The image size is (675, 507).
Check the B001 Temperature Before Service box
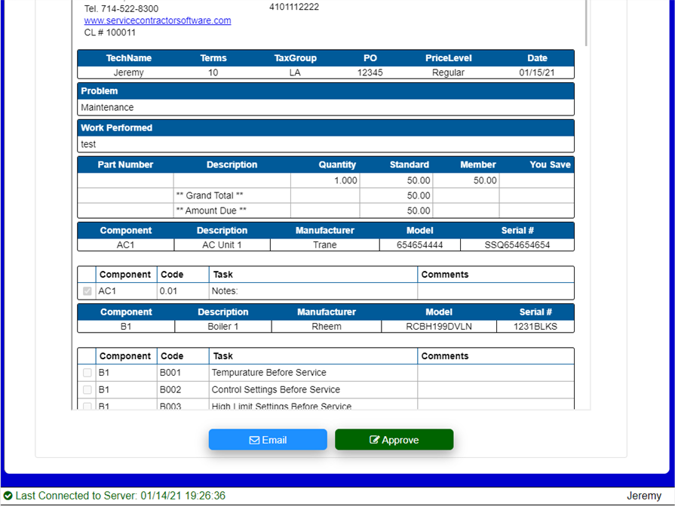pos(87,373)
